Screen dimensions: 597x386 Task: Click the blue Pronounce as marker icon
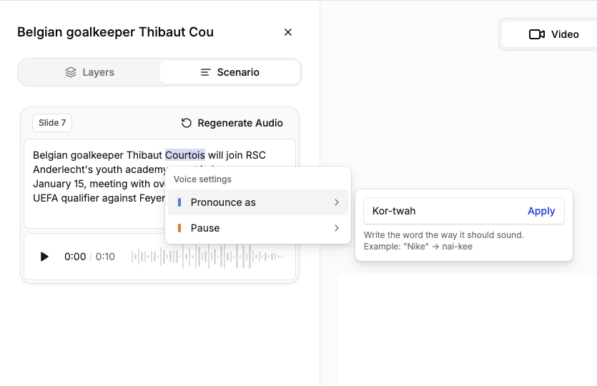click(x=179, y=202)
